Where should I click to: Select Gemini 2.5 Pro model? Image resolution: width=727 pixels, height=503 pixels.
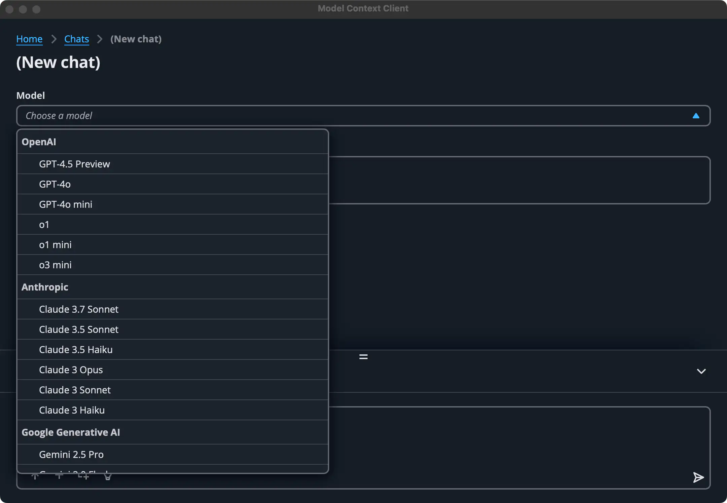[x=71, y=455]
